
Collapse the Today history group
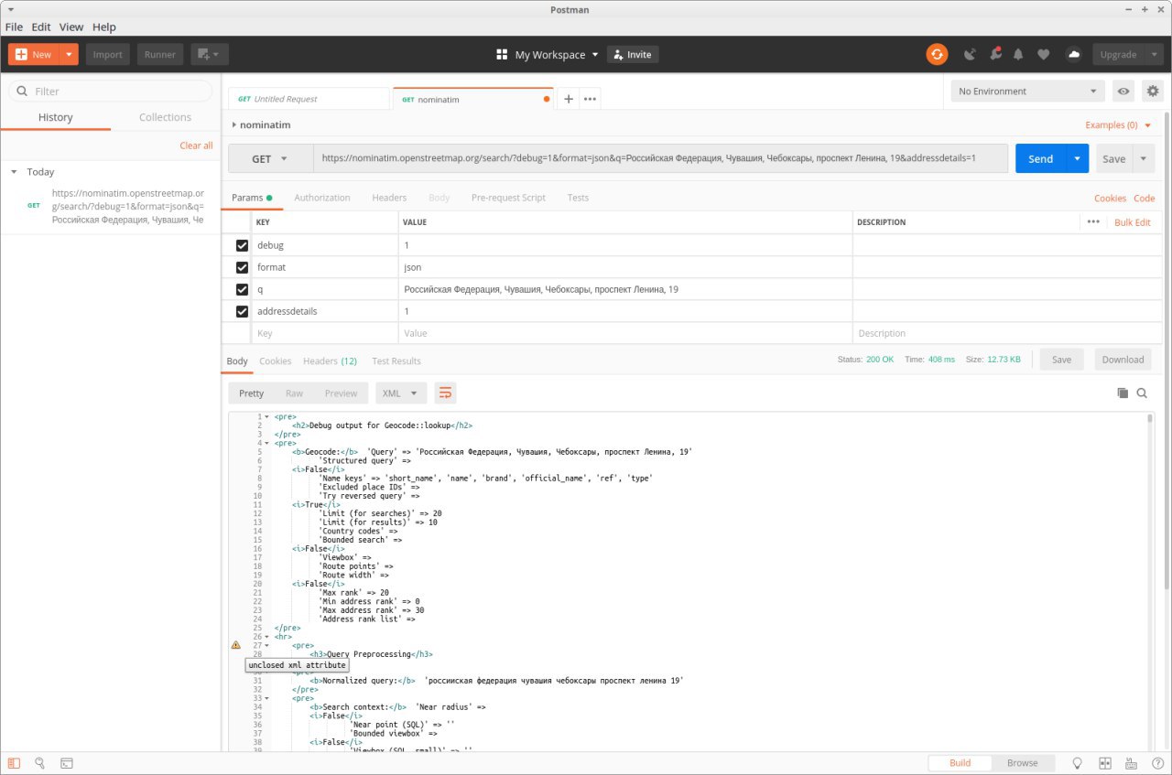point(14,172)
